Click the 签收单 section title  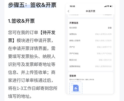point(73,76)
